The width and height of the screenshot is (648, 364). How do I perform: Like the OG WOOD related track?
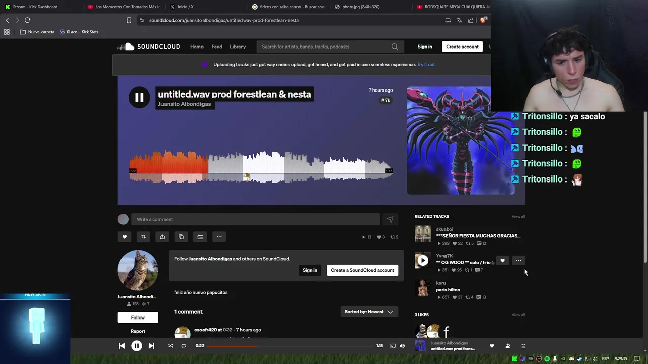pyautogui.click(x=502, y=261)
